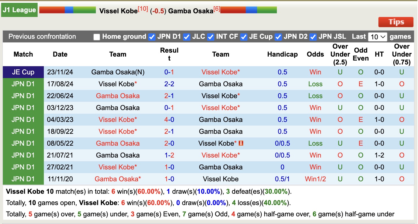Image resolution: width=418 pixels, height=224 pixels.
Task: Select the JE Cup row label
Action: point(23,72)
